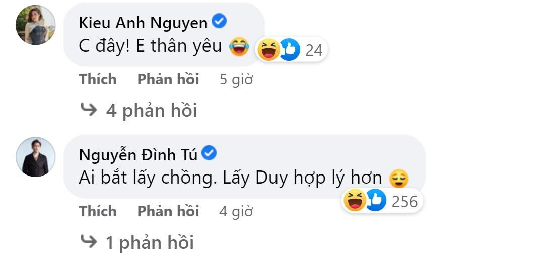The height and width of the screenshot is (263, 551).
Task: Click the reply arrow icon beside 1 phản hồi
Action: pos(89,241)
